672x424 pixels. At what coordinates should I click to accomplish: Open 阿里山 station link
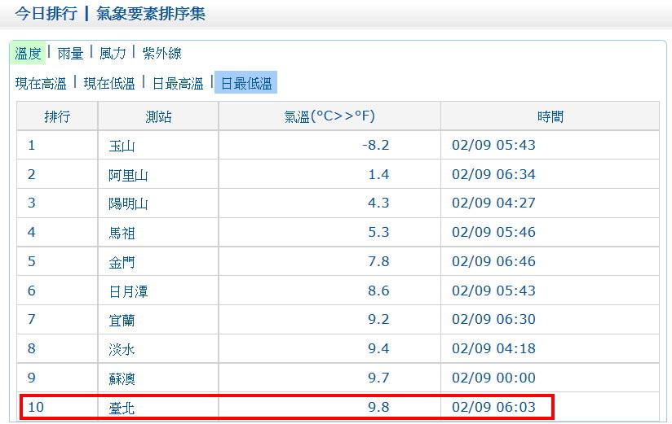[x=128, y=175]
